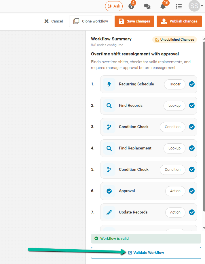Open notifications bell with 16 badge
The width and height of the screenshot is (205, 264).
pyautogui.click(x=163, y=6)
